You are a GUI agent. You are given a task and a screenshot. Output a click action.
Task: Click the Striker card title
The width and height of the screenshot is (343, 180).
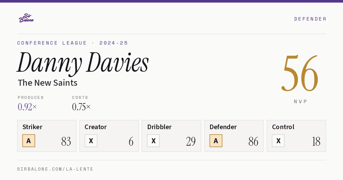[32, 127]
